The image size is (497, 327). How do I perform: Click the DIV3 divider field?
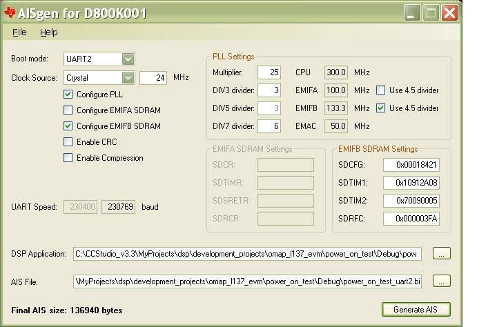[x=269, y=90]
